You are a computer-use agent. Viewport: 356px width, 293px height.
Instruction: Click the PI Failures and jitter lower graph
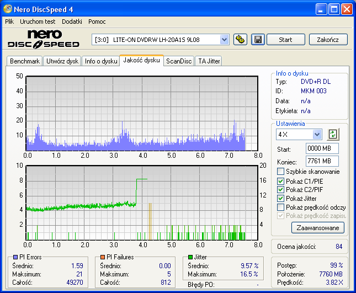tap(142, 203)
